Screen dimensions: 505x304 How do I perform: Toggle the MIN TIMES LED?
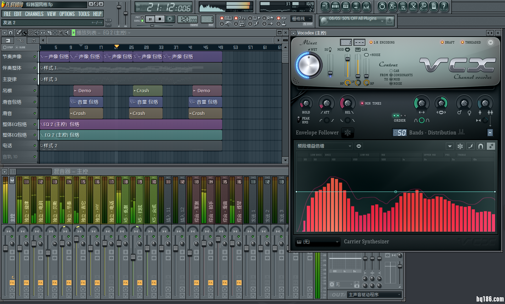pyautogui.click(x=362, y=103)
